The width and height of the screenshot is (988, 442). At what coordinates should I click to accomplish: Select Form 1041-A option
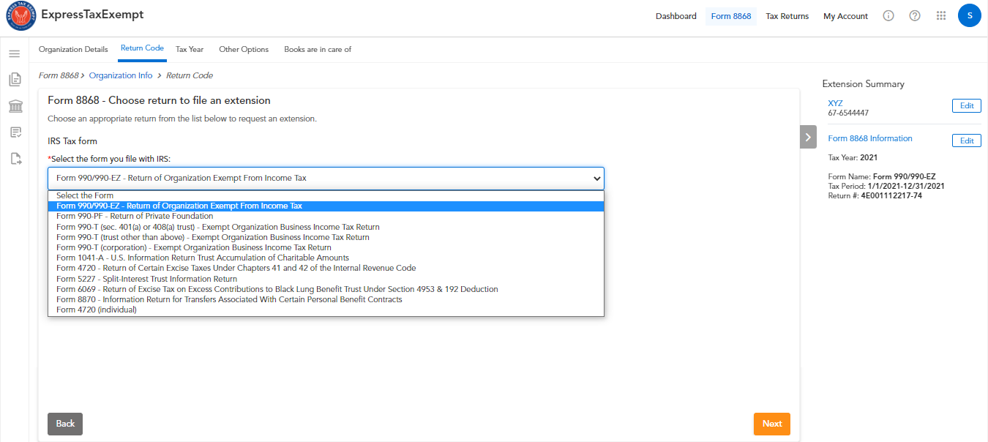(x=326, y=258)
